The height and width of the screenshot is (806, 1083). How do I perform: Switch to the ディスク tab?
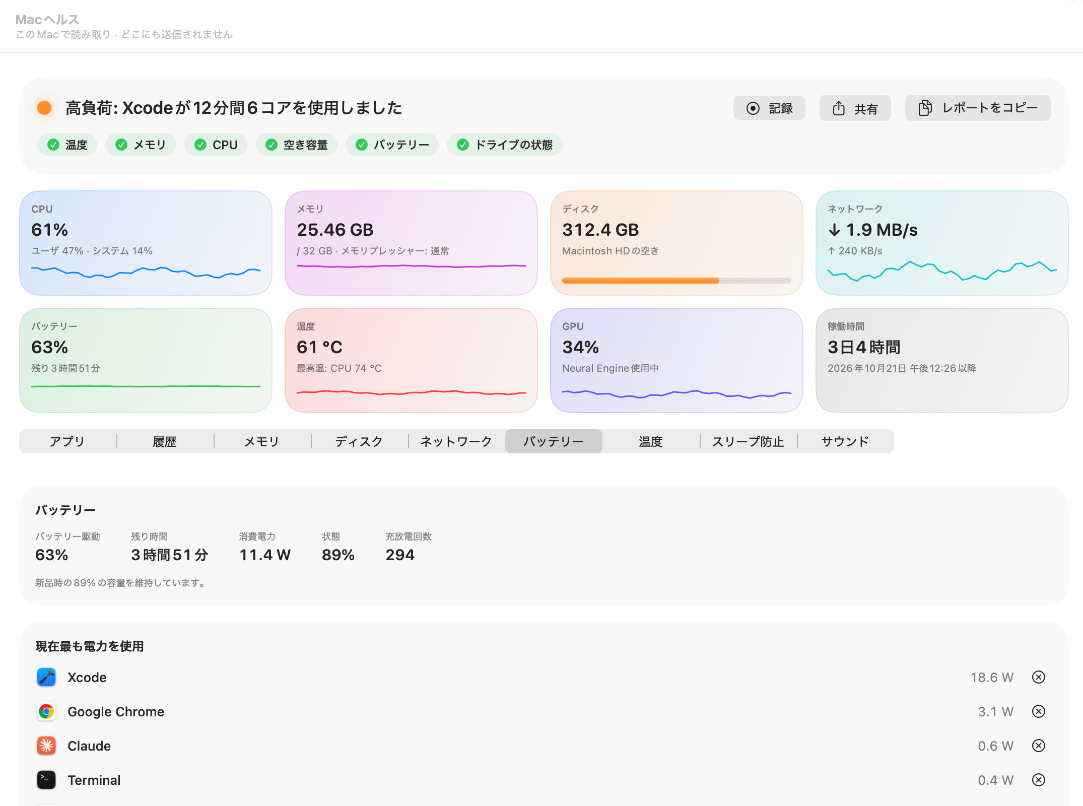click(359, 441)
